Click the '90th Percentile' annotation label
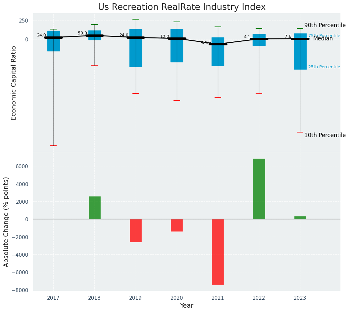 click(x=325, y=26)
